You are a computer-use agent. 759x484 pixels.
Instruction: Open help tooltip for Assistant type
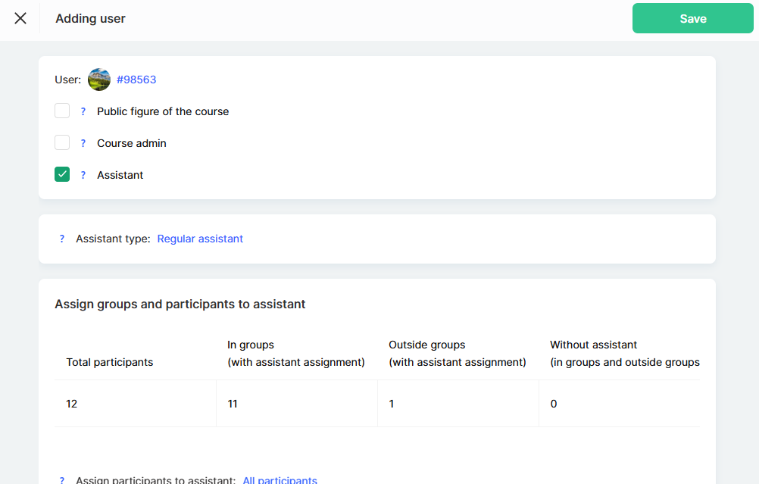[x=62, y=239]
